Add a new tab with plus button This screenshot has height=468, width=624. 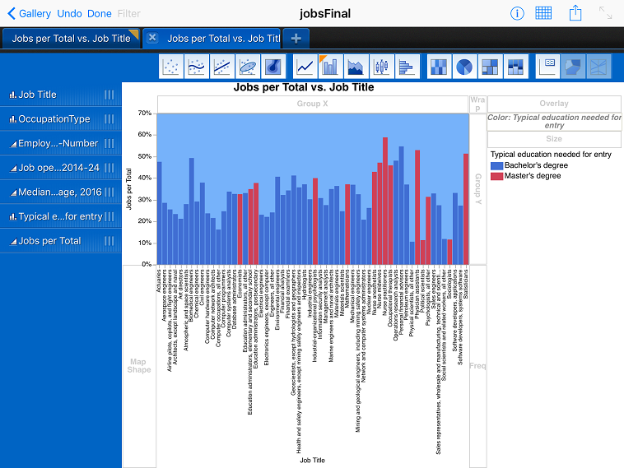pos(296,39)
